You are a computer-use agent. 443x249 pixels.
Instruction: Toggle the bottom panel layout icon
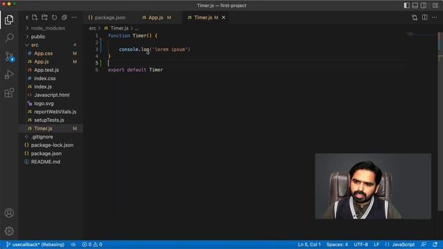coord(415,6)
